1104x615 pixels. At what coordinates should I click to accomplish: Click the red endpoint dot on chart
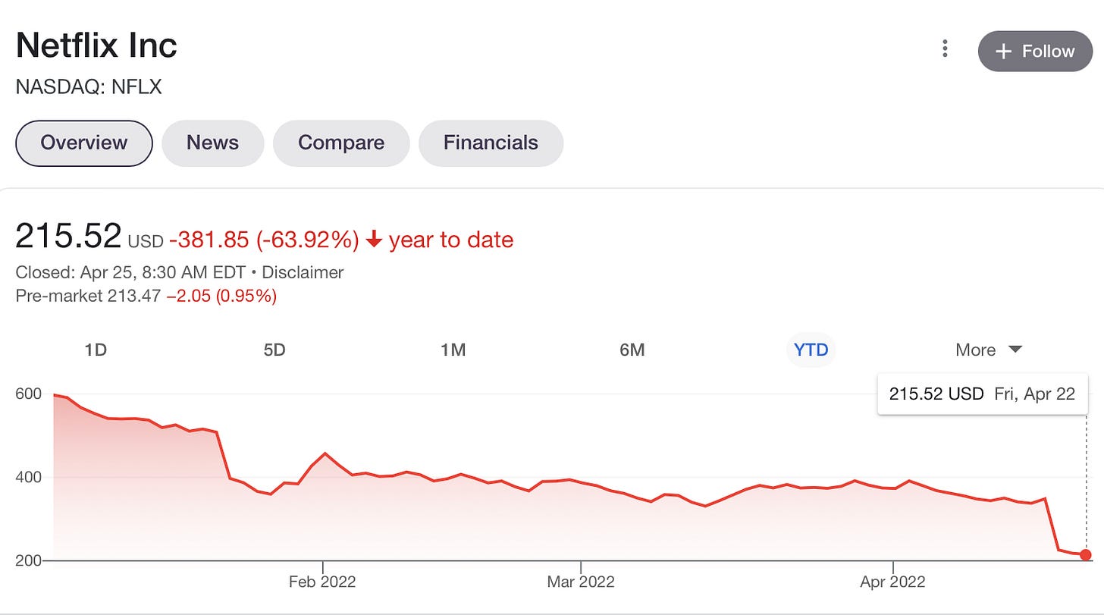[1086, 554]
